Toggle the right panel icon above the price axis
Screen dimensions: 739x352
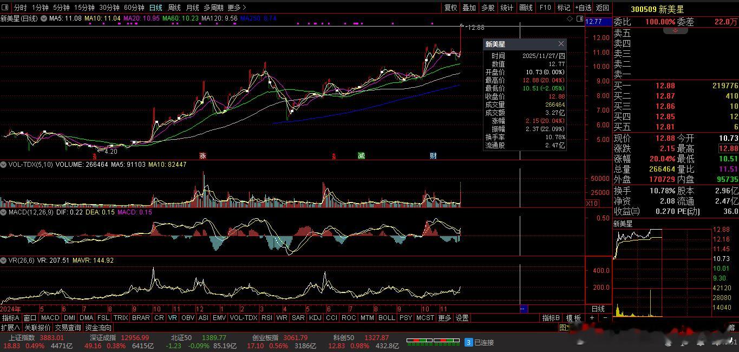pyautogui.click(x=579, y=18)
